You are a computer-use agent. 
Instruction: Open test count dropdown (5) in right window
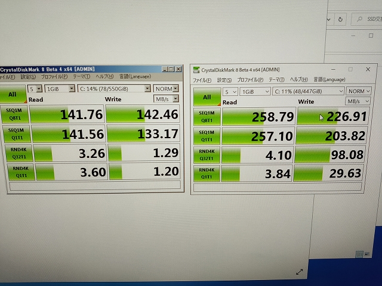click(230, 92)
